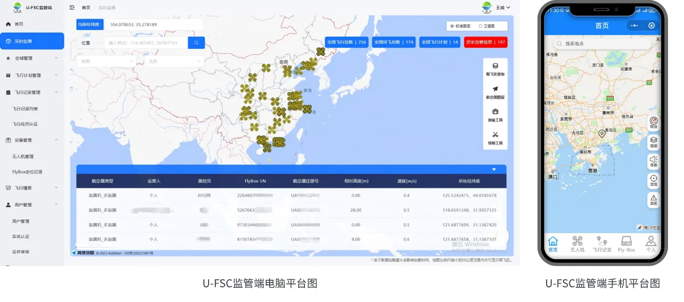
Task: Click the 历史告警信息 197 red button
Action: point(485,42)
